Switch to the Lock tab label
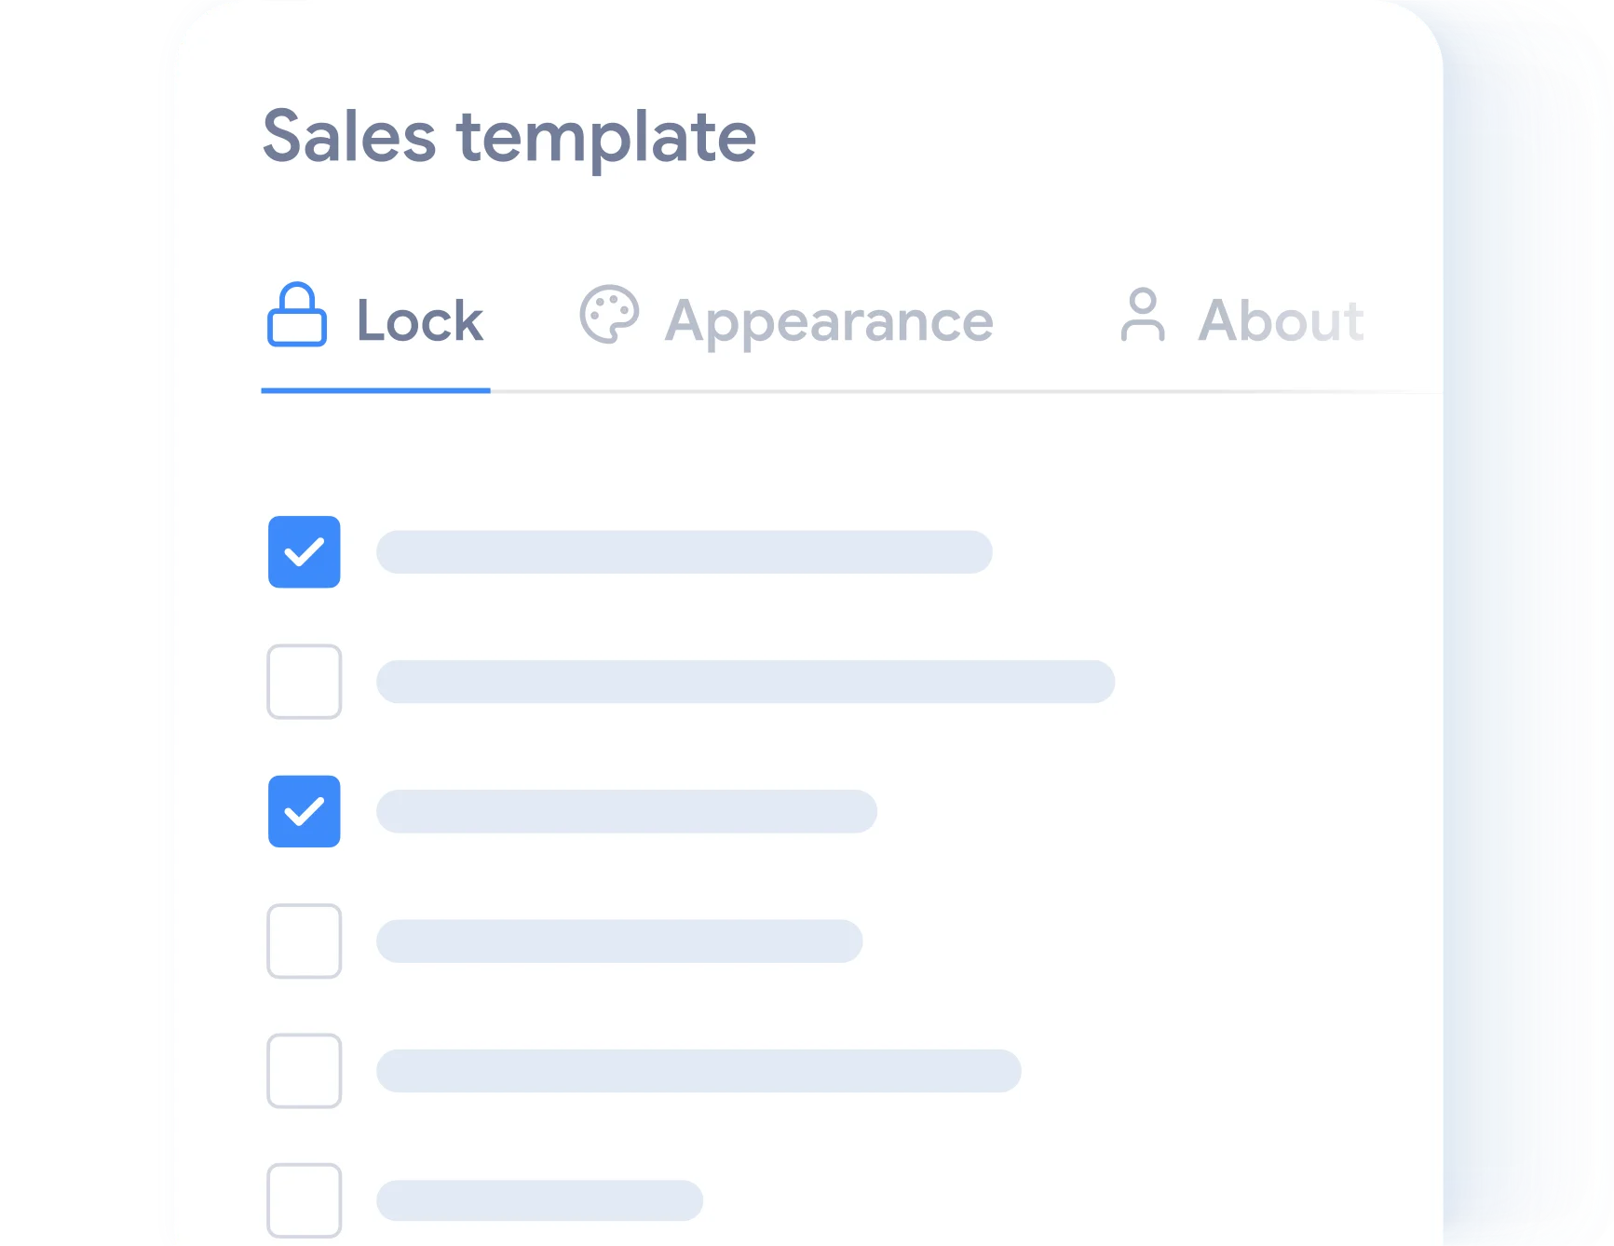This screenshot has width=1614, height=1246. point(420,321)
